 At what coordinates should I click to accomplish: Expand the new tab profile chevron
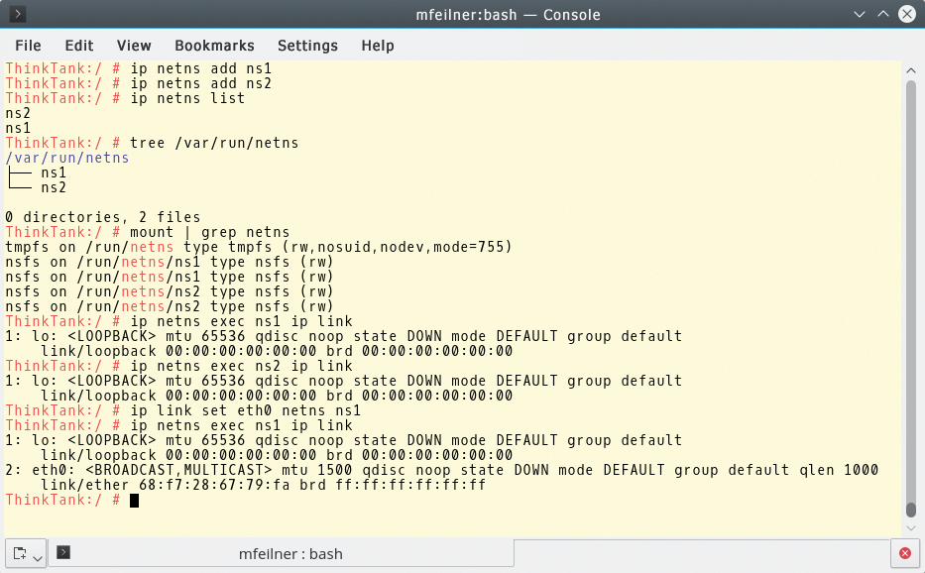[38, 556]
